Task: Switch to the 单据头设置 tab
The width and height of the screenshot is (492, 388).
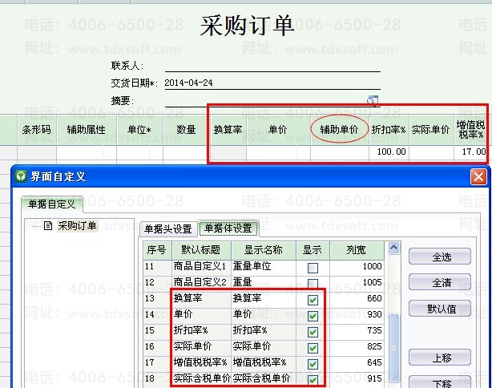Action: pos(167,228)
